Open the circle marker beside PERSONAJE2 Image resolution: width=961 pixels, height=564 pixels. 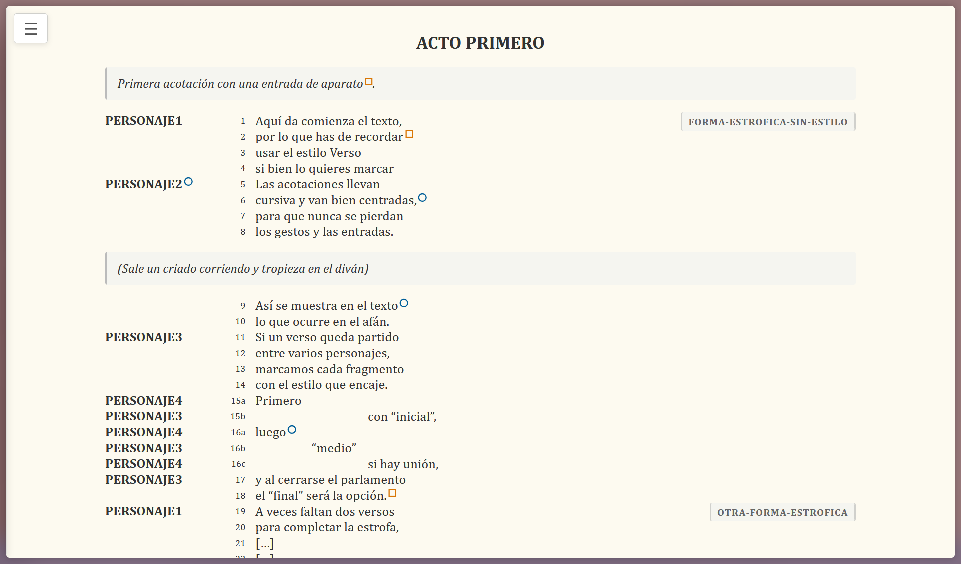point(188,181)
